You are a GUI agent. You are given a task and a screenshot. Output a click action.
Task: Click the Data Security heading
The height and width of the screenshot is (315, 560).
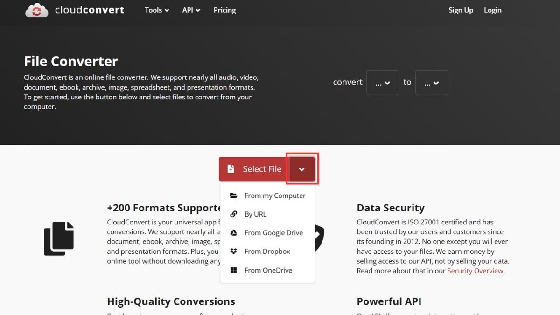[x=391, y=208]
